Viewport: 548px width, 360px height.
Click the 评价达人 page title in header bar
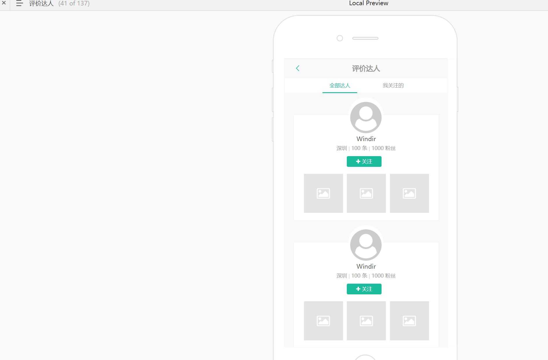point(41,3)
